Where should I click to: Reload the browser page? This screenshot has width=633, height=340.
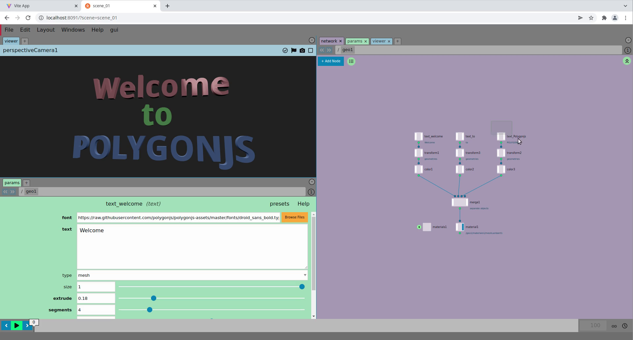(28, 18)
